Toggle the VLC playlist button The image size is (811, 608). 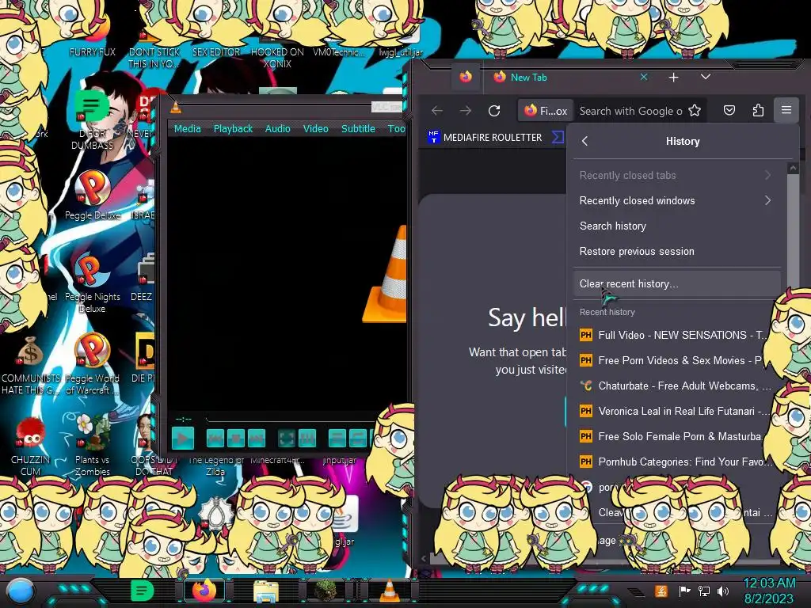[x=337, y=439]
